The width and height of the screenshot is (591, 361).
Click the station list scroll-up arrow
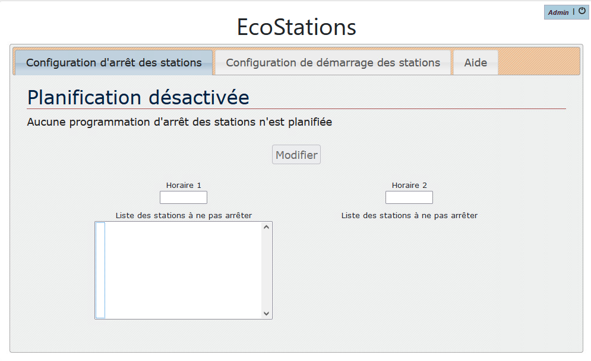click(266, 228)
